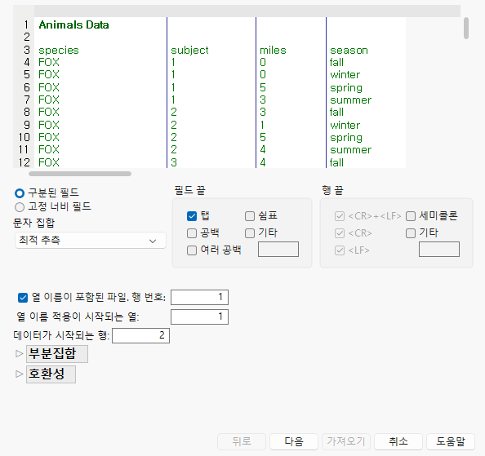
Task: Click the 'miles' header in preview
Action: [273, 50]
